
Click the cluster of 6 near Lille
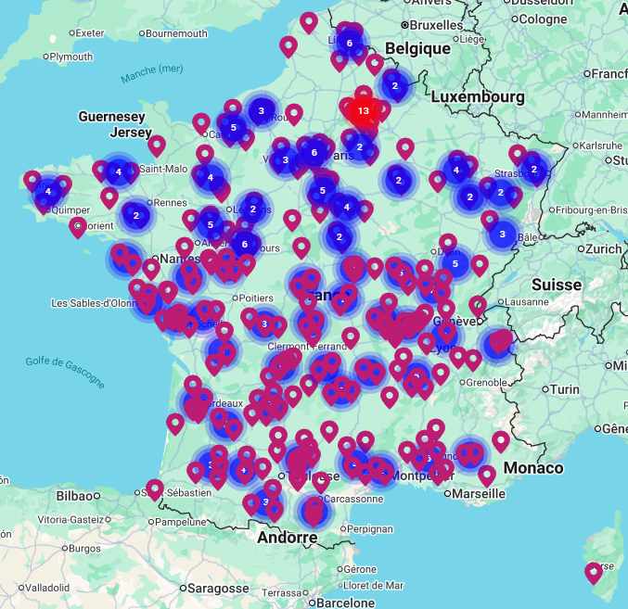pos(349,43)
